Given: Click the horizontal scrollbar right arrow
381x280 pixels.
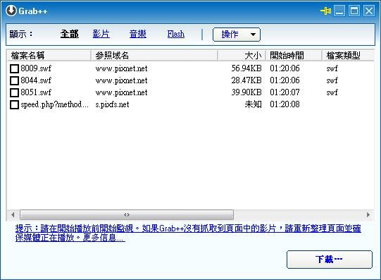Looking at the screenshot, I should [368, 215].
